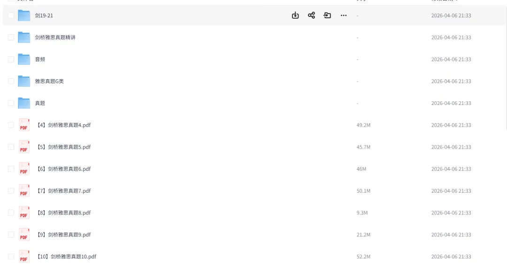Open file 【5】剑桥雅思真题5.pdf

click(63, 147)
